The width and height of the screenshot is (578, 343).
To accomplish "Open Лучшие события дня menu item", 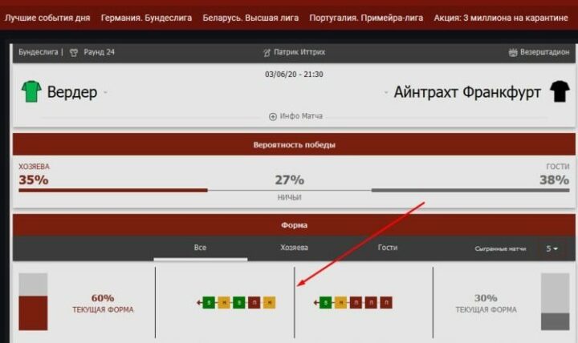I will 47,17.
